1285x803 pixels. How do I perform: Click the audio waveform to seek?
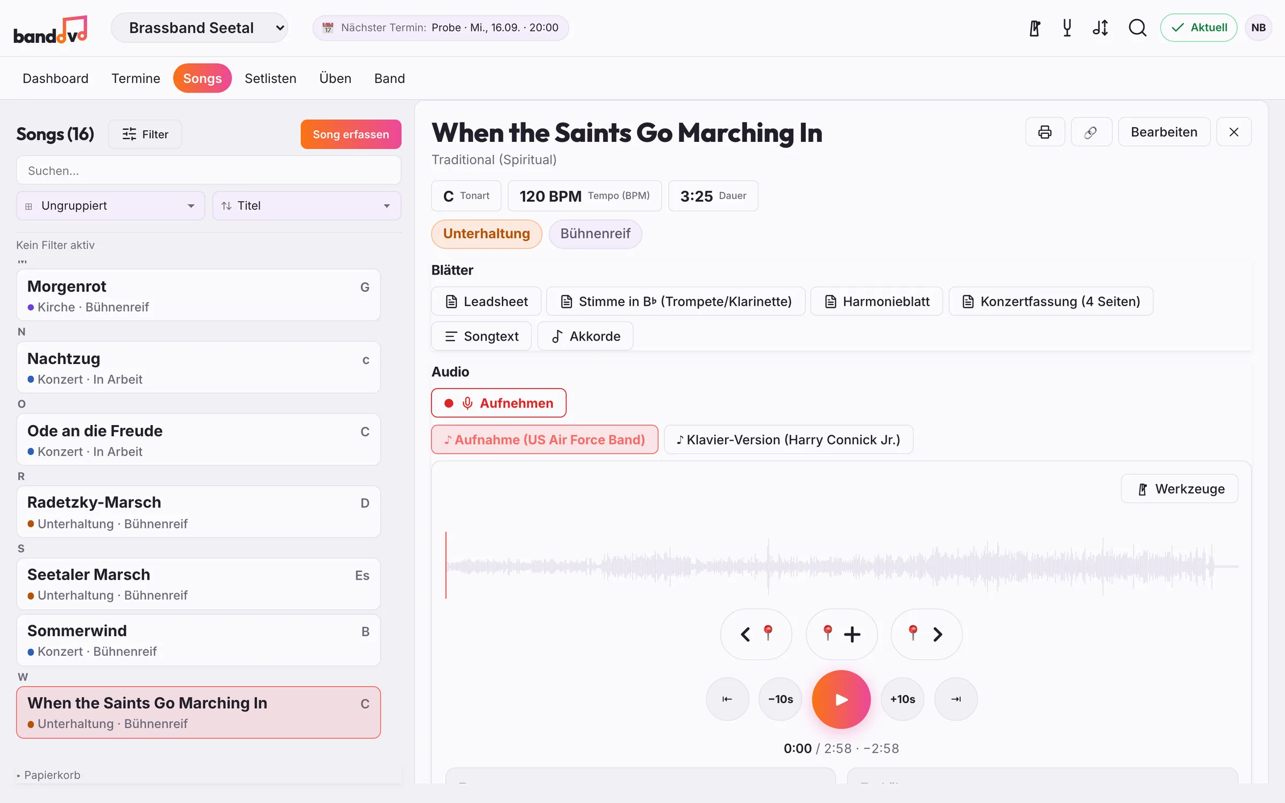click(x=841, y=566)
